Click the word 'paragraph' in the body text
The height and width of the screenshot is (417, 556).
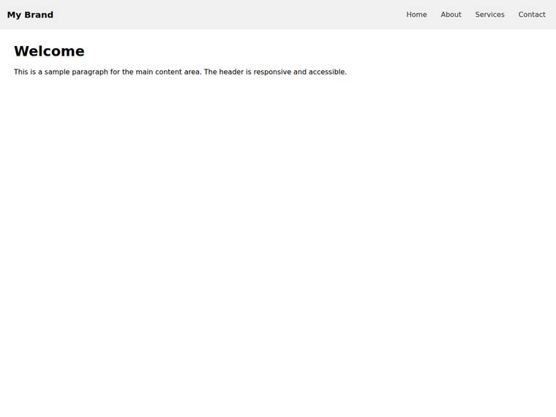[x=90, y=72]
